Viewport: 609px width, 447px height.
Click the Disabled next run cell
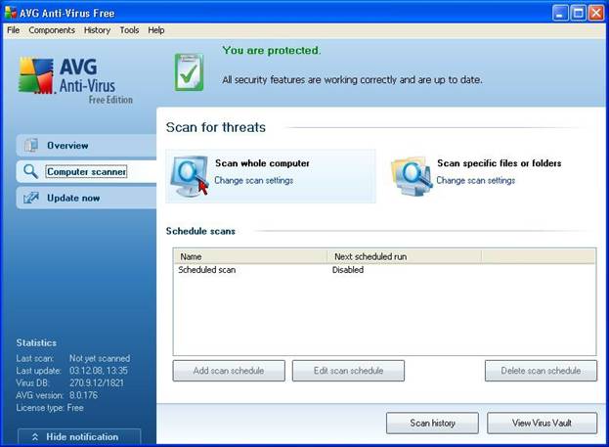click(x=348, y=270)
